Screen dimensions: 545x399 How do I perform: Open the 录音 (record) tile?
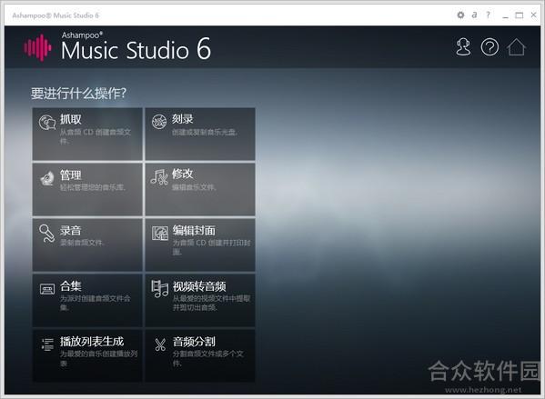coord(87,244)
